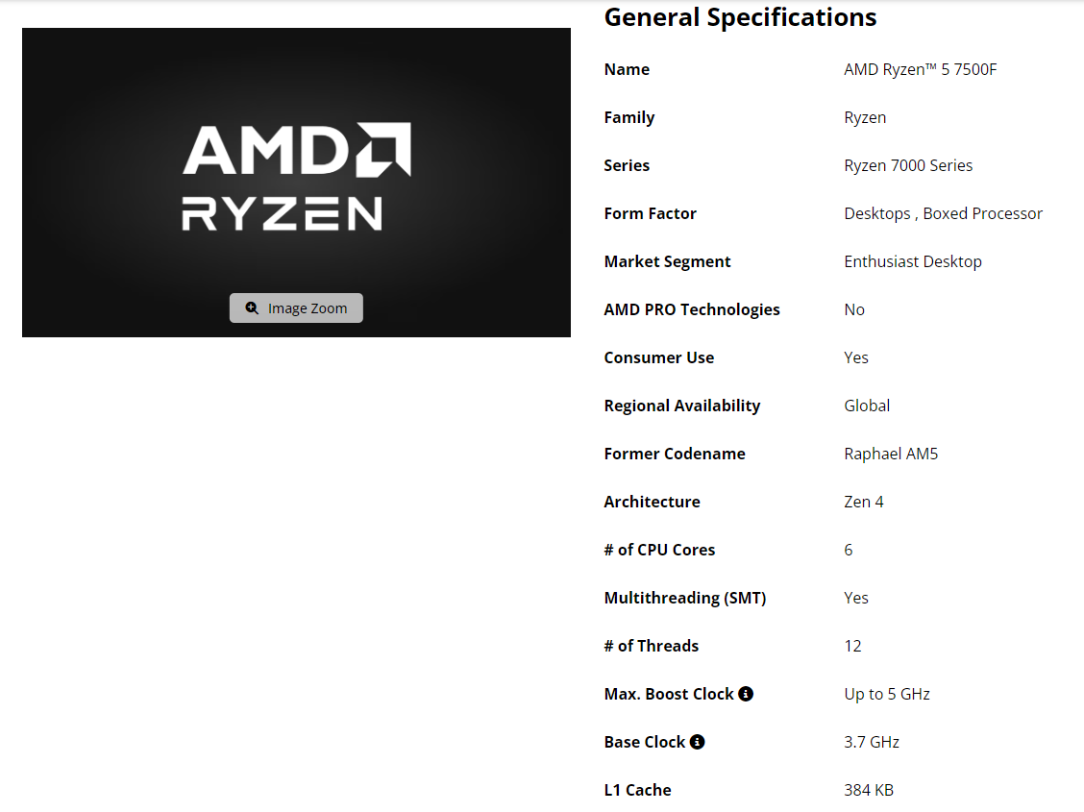Click the Image Zoom button
The image size is (1084, 812).
[x=296, y=308]
